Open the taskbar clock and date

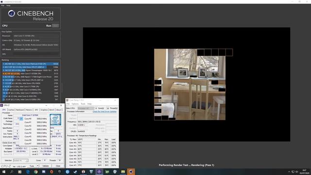pos(305,172)
